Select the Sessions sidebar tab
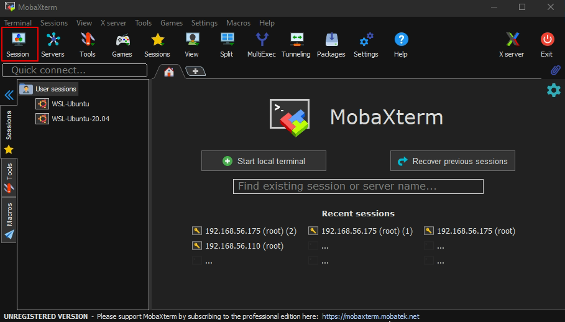Screen dimensions: 565x322 [9, 132]
